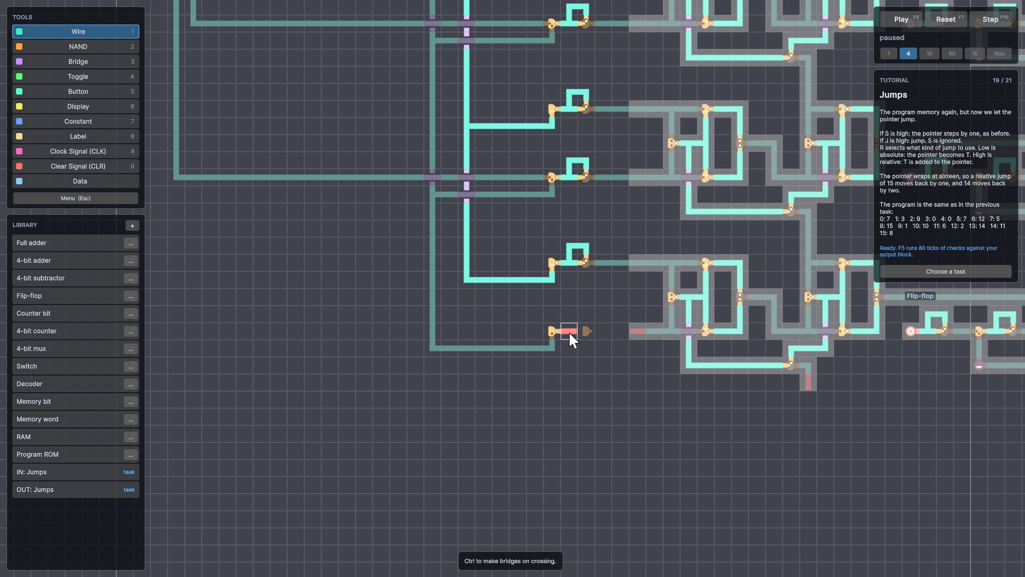Open options for Decoder
This screenshot has width=1025, height=577.
pyautogui.click(x=131, y=384)
